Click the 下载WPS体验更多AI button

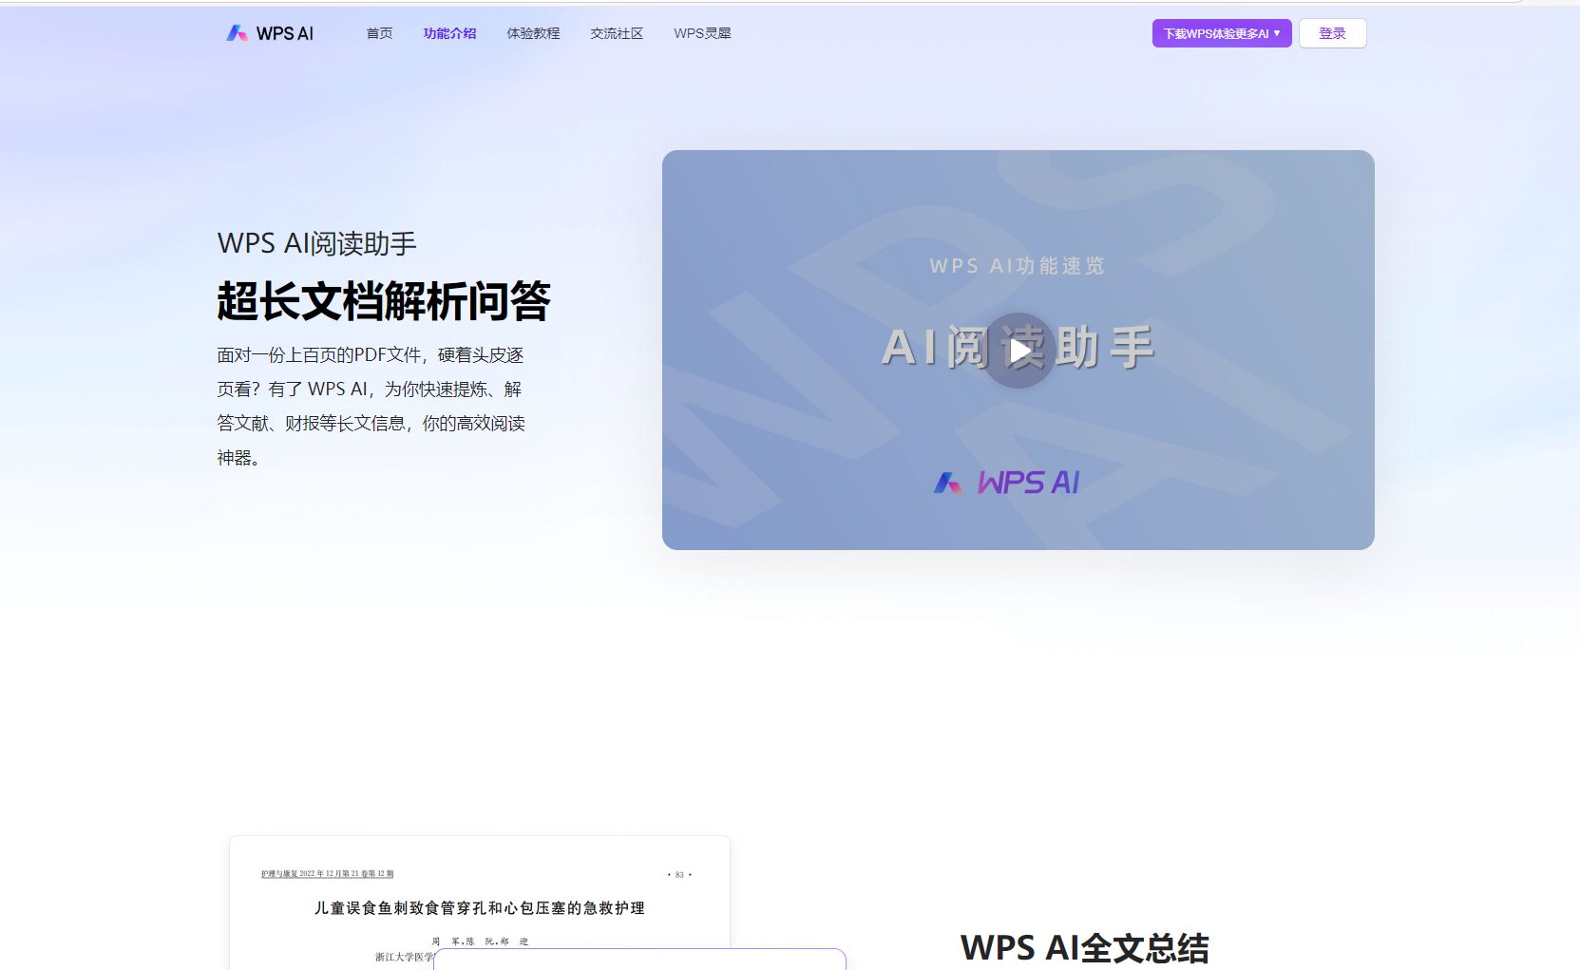click(1215, 33)
